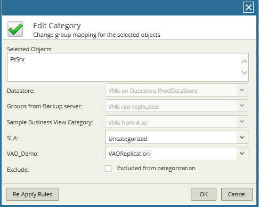Expand Groups from Backup server dropdown arrow
The image size is (259, 207).
click(242, 106)
